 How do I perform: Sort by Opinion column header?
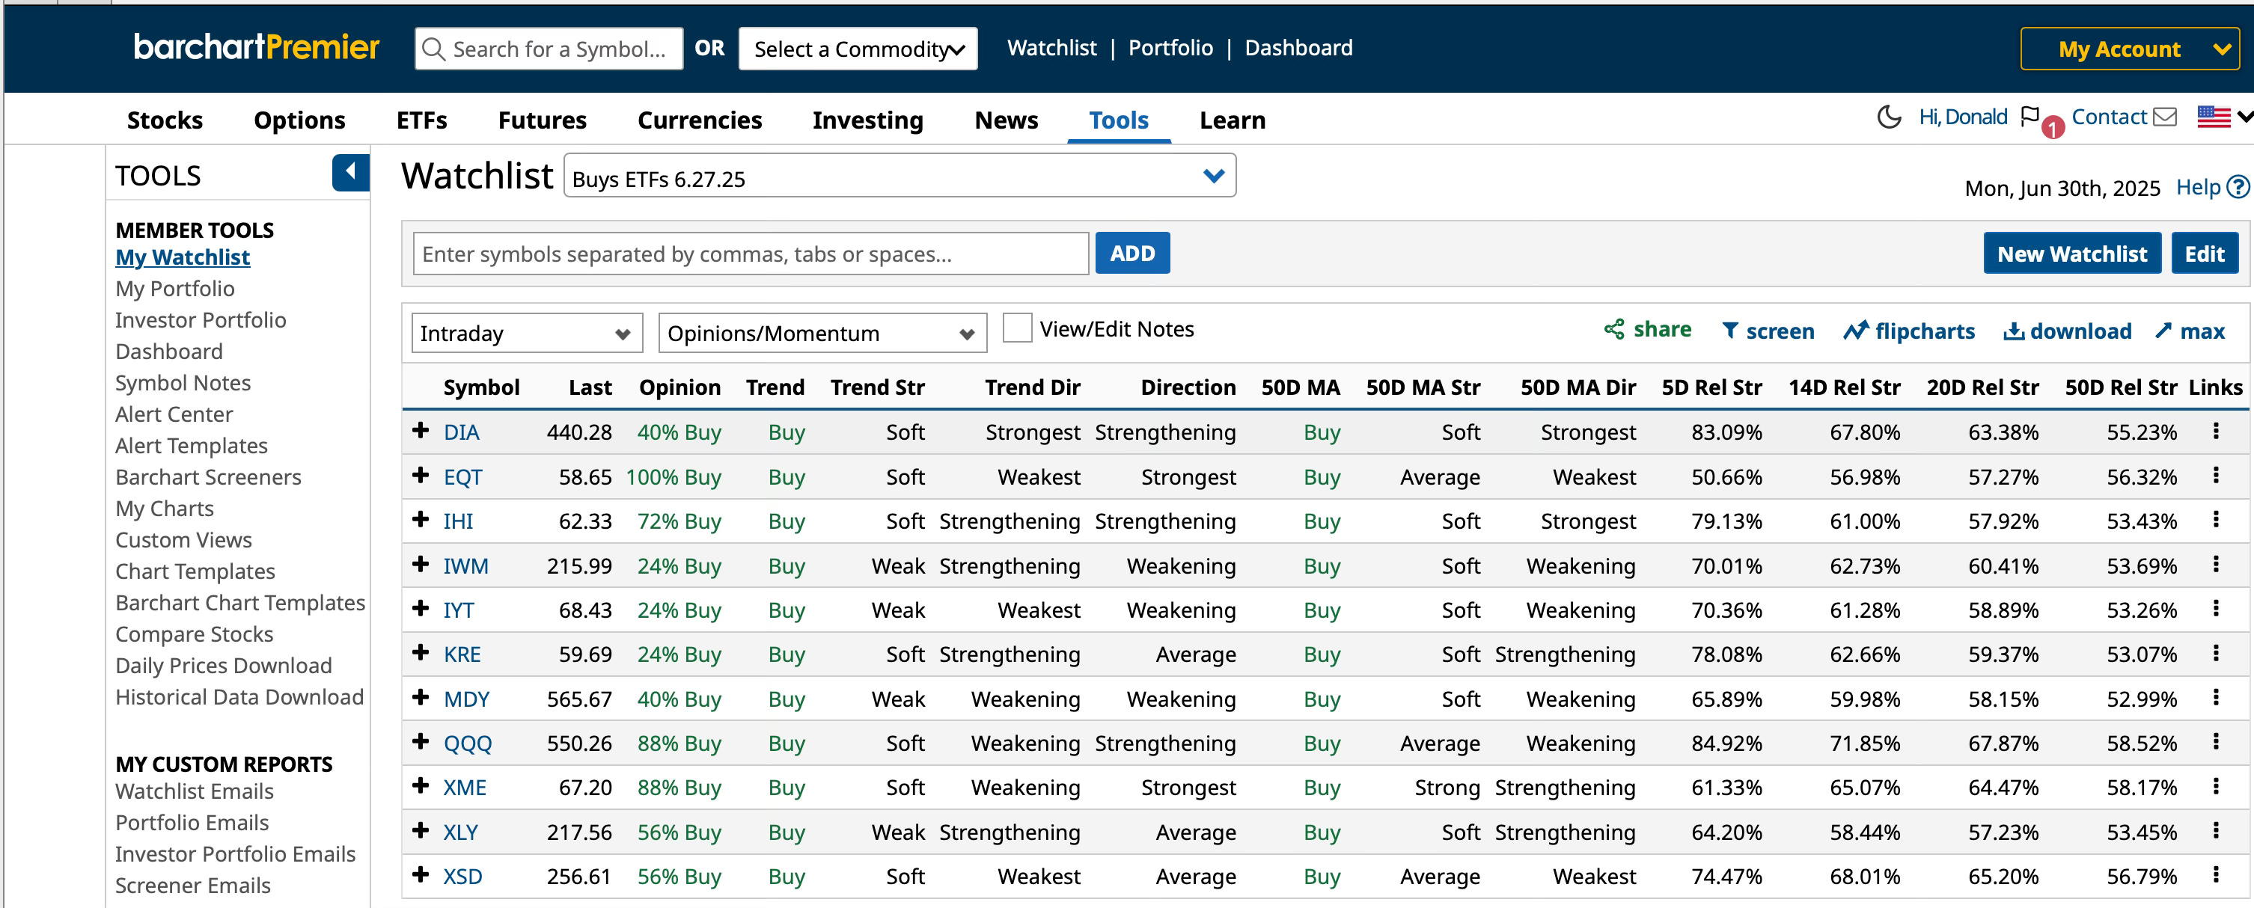tap(680, 387)
